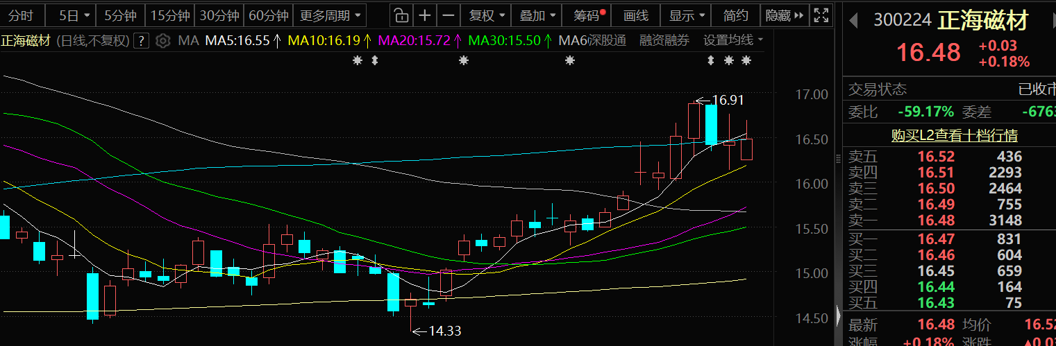This screenshot has width=1056, height=346.
Task: Open the 设置均线 moving average dropdown
Action: pos(732,41)
